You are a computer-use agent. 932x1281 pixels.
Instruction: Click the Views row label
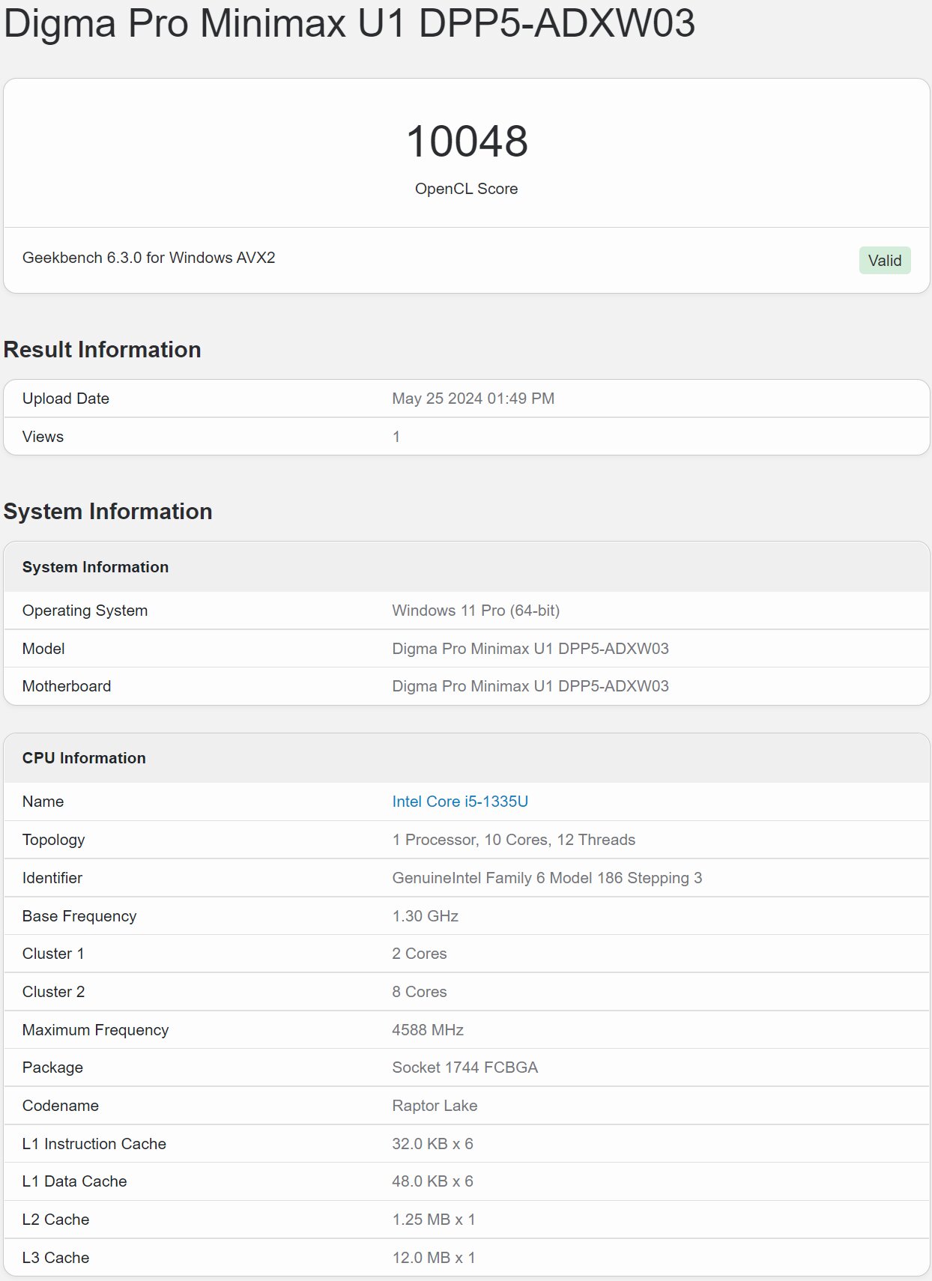click(43, 437)
